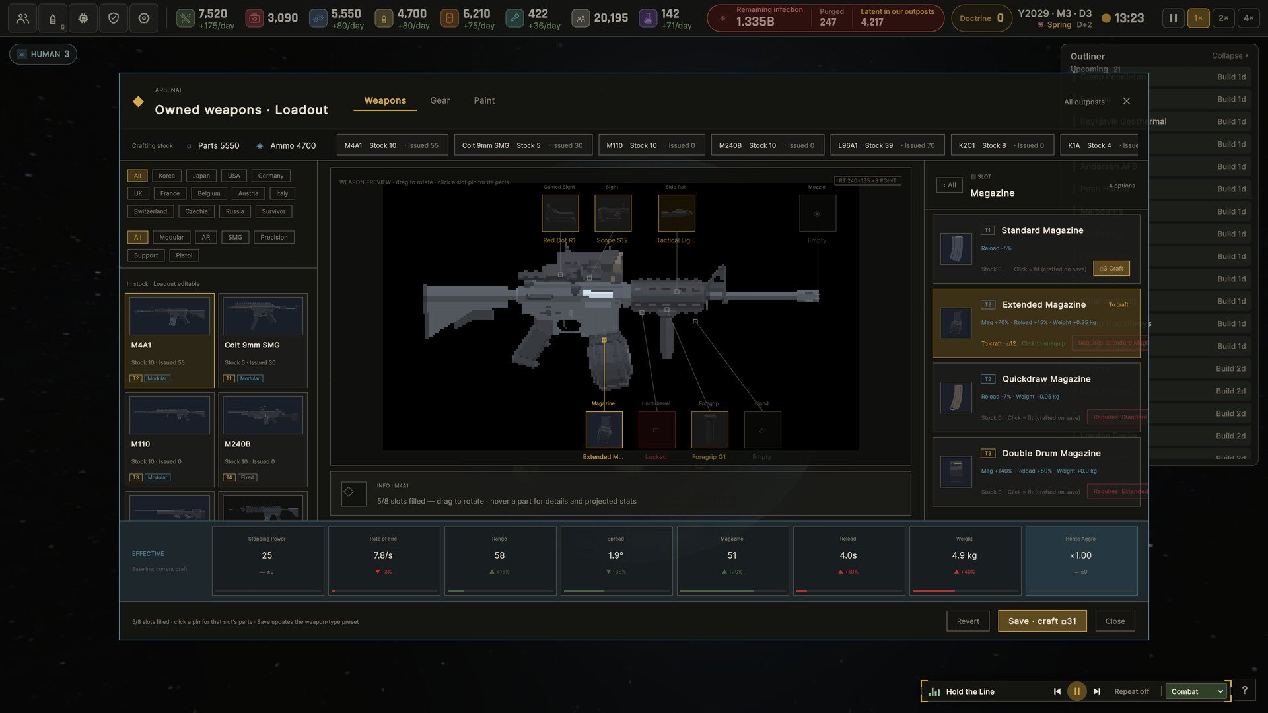Open the shield defense icon in top bar
Image resolution: width=1268 pixels, height=713 pixels.
pos(114,18)
